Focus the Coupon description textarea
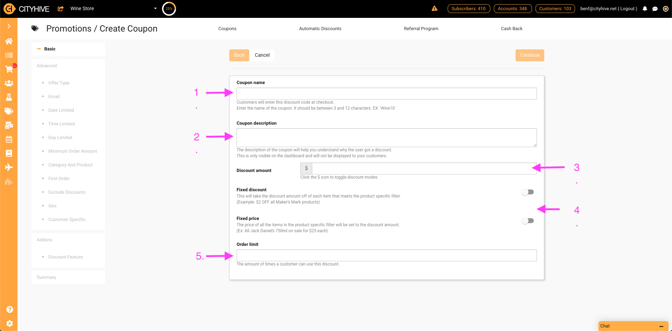Screen dimensions: 672x331 click(x=386, y=138)
